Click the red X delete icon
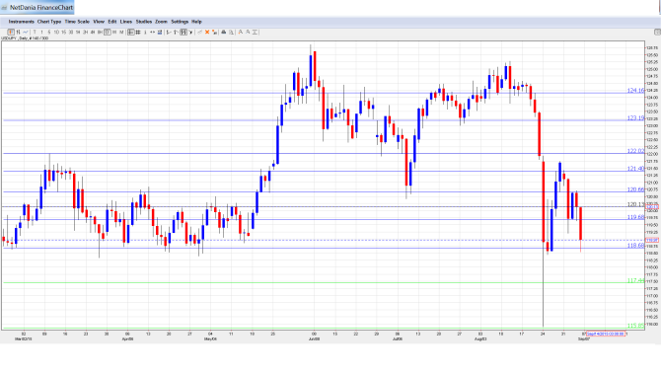Viewport: 661px width, 372px height. (x=207, y=32)
